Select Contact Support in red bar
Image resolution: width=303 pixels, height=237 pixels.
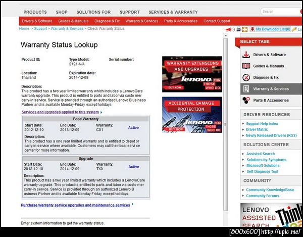tap(217, 21)
